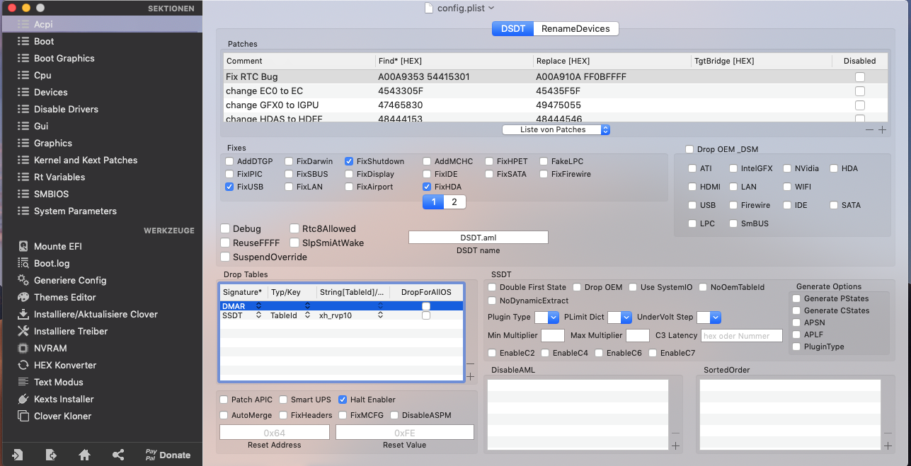Remove Drop Tables entry with minus
The width and height of the screenshot is (911, 466).
click(x=470, y=363)
